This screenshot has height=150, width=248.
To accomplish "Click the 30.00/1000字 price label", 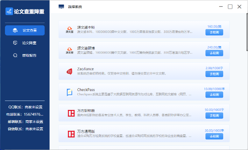I will 214,131.
